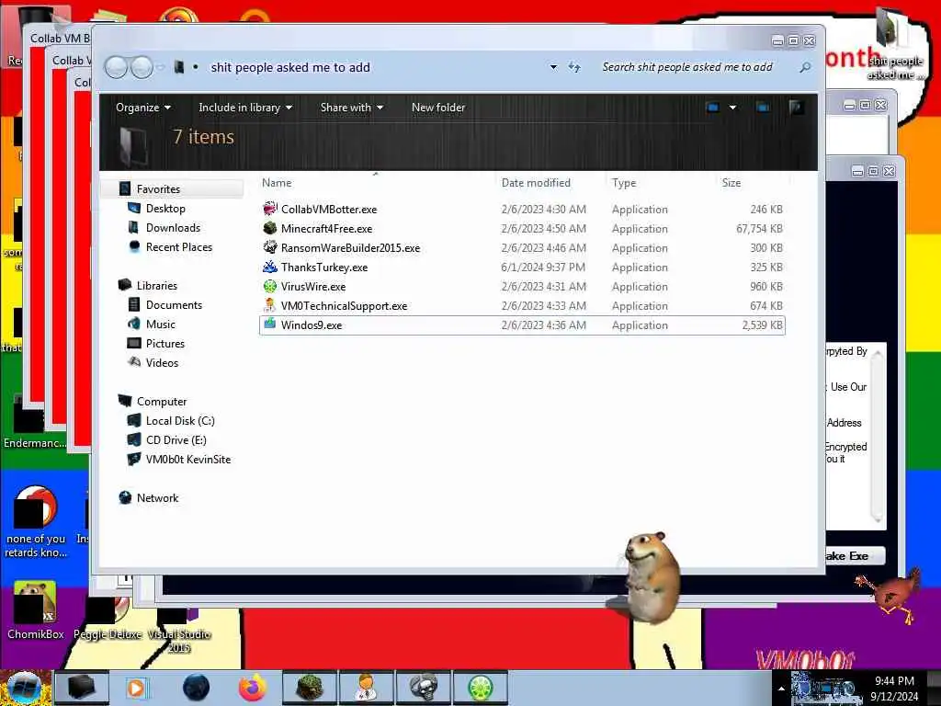The height and width of the screenshot is (706, 941).
Task: Click the 2,539 KB size cell
Action: pyautogui.click(x=762, y=325)
